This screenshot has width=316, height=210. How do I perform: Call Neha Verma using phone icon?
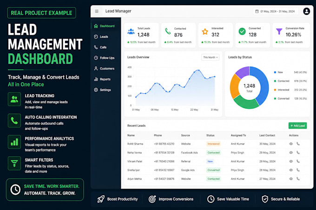298,153
